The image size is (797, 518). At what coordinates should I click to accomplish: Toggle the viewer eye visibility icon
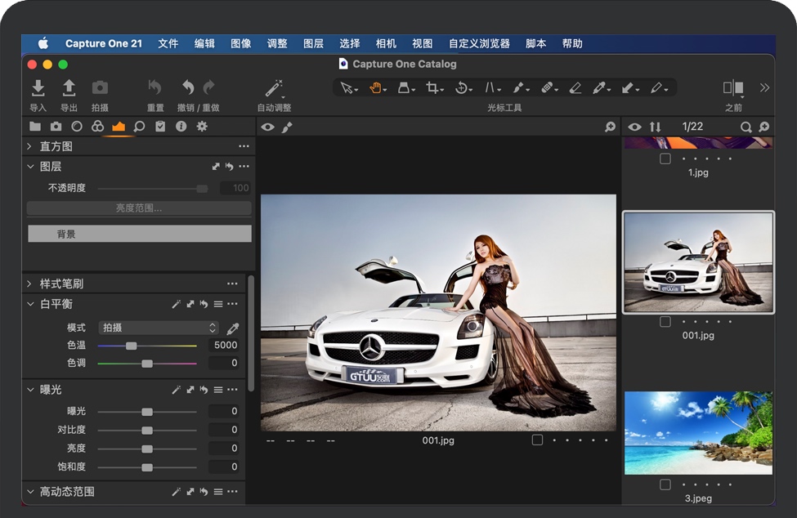click(x=267, y=127)
